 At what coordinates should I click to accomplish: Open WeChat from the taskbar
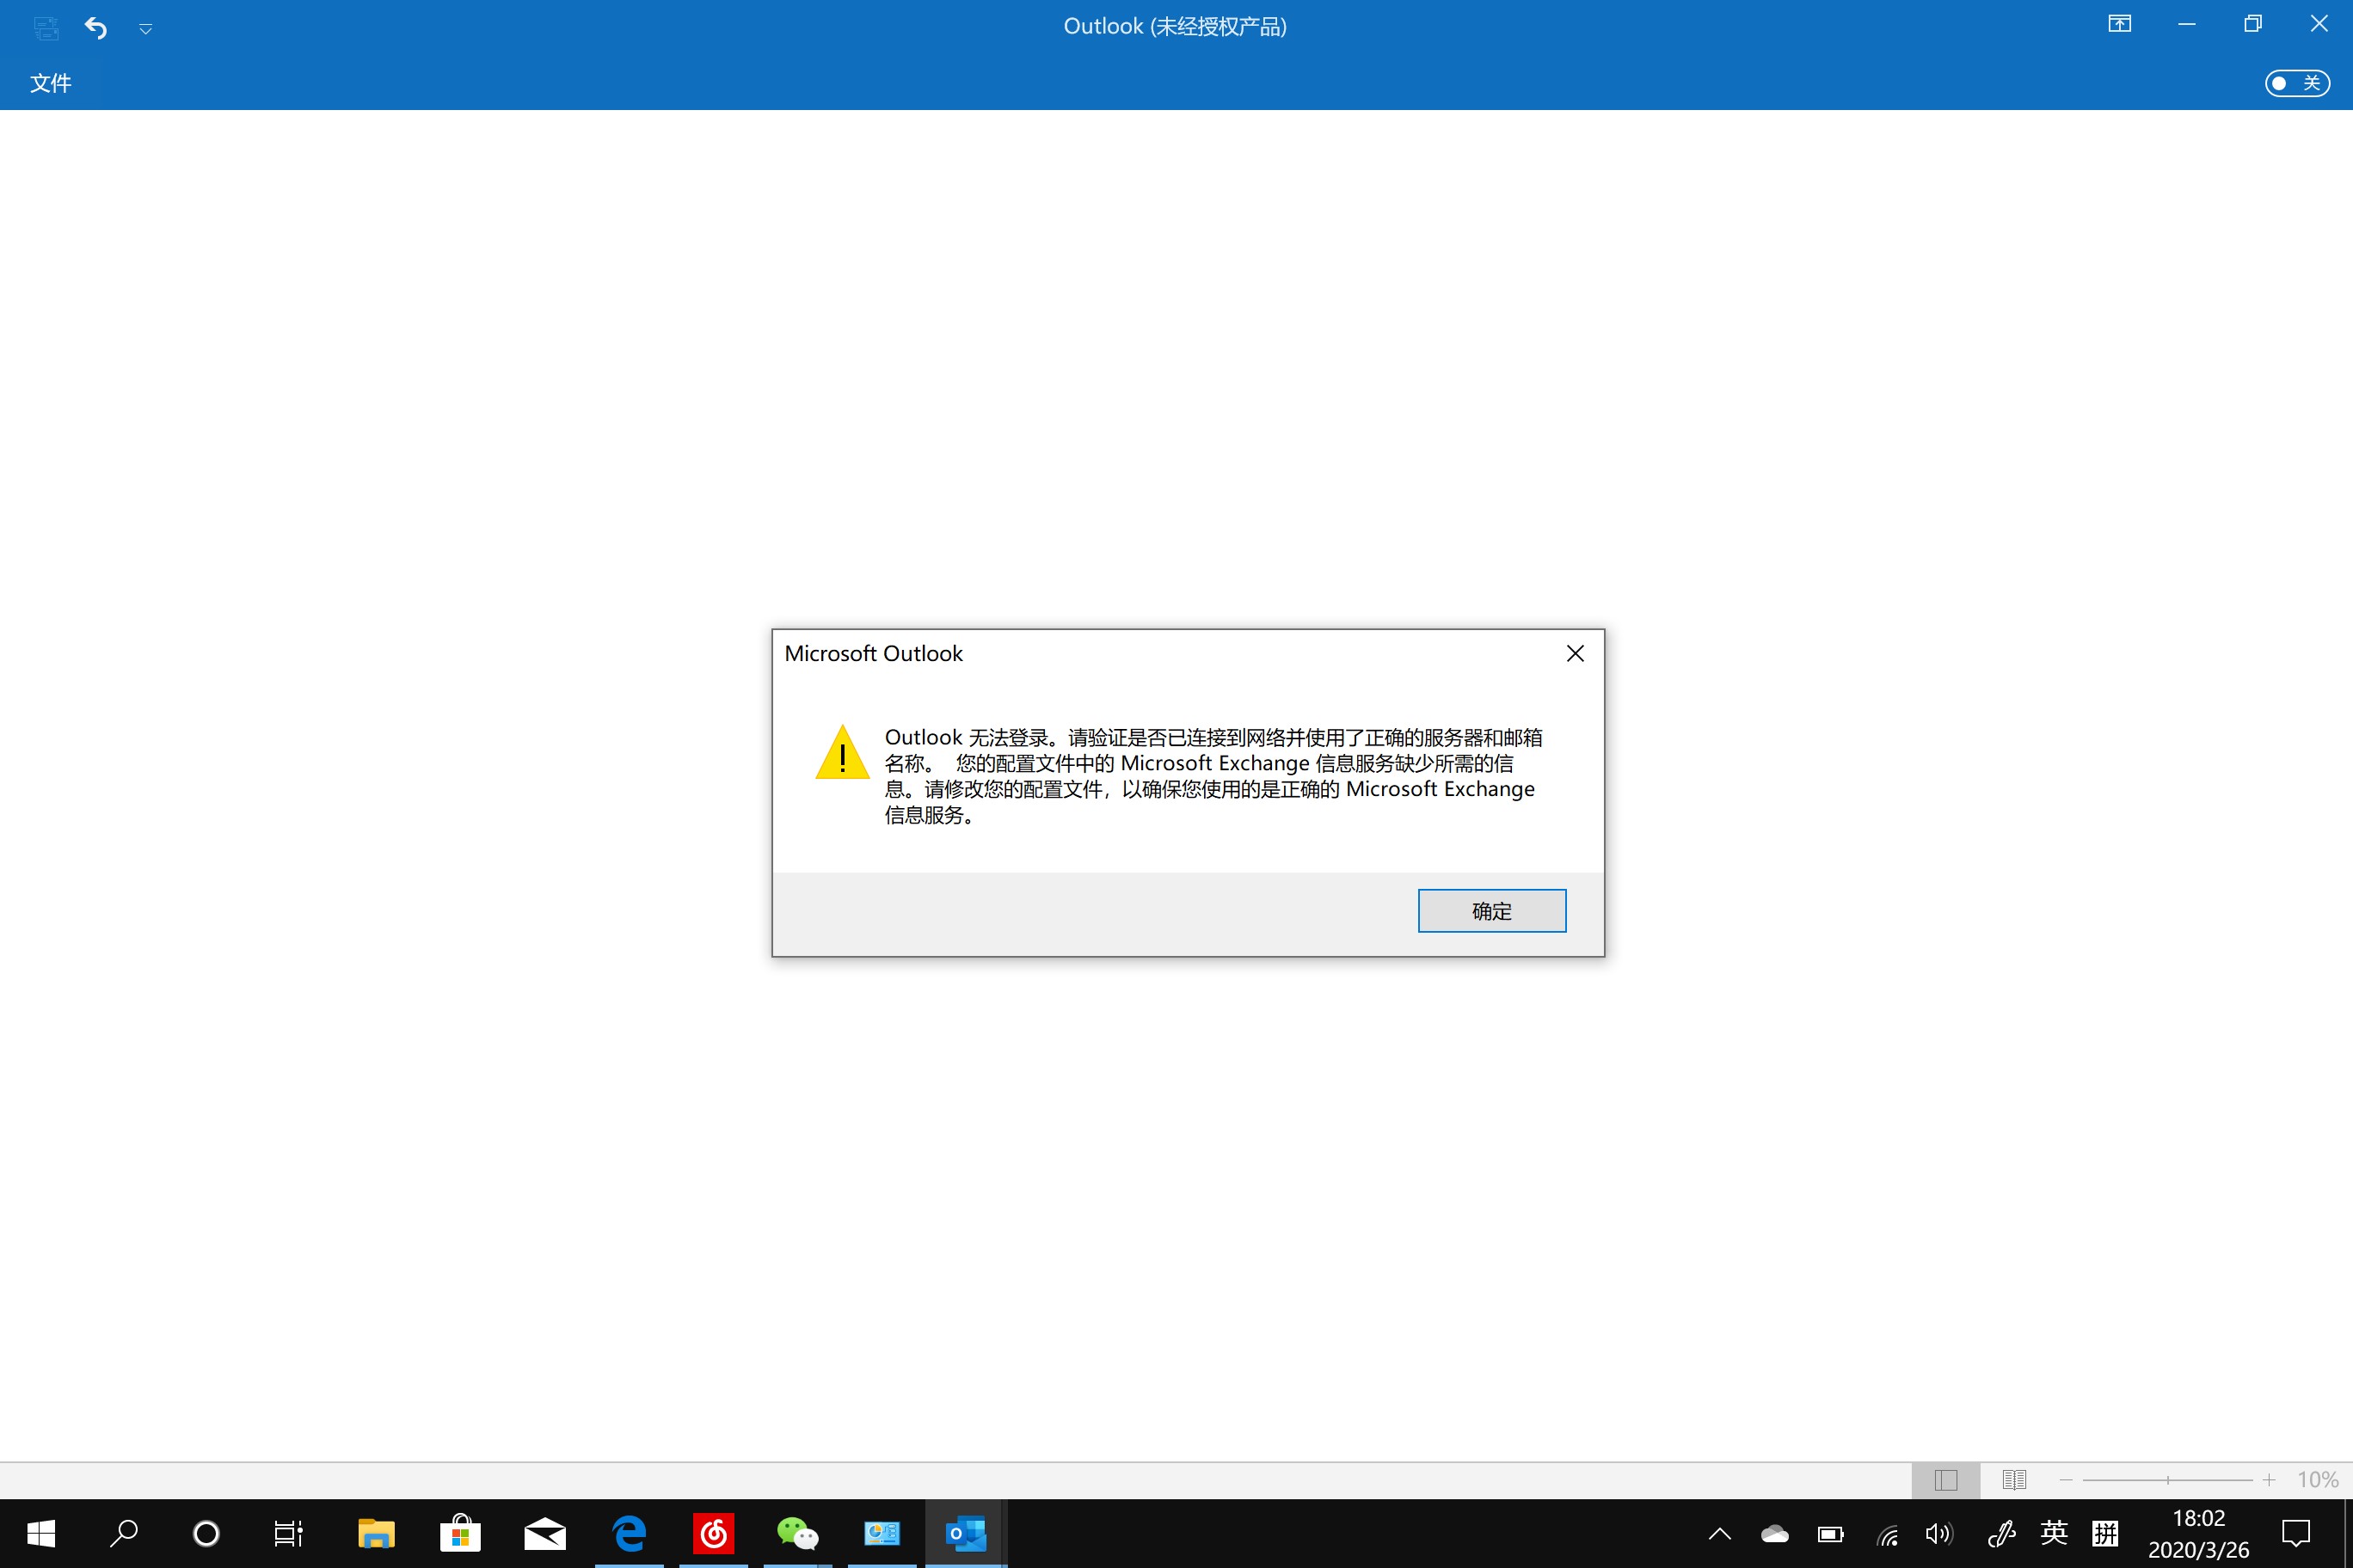[x=797, y=1533]
